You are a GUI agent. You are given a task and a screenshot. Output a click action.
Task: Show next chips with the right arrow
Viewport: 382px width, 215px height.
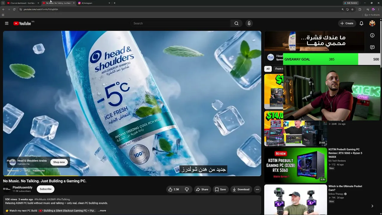[372, 206]
